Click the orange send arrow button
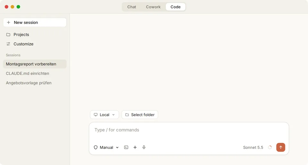 pos(281,147)
